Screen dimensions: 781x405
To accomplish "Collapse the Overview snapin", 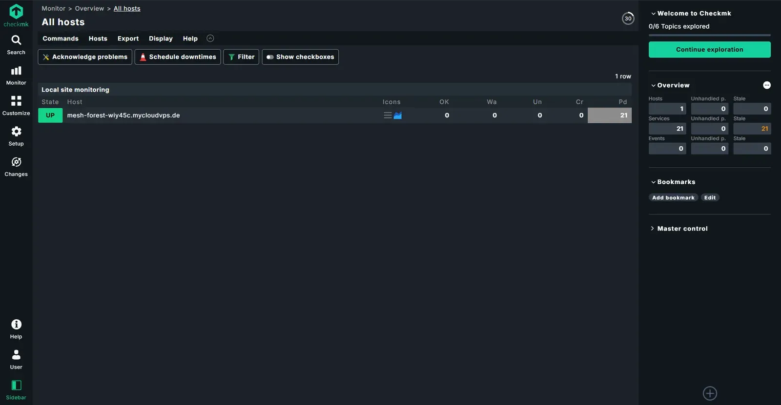I will click(670, 85).
